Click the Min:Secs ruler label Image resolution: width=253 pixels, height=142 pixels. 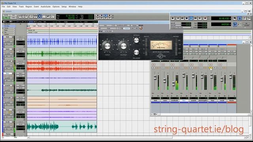(7, 26)
